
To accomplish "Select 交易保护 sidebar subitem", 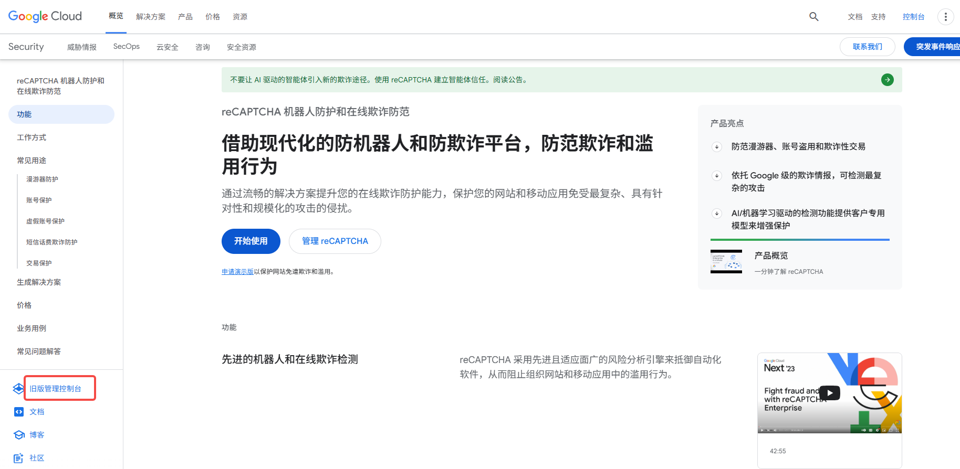I will pos(39,263).
